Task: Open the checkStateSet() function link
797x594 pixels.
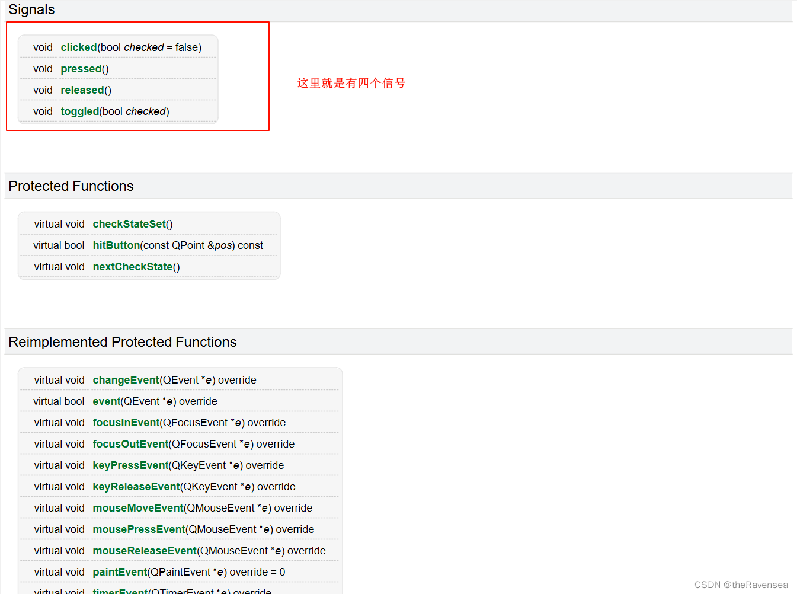Action: pyautogui.click(x=129, y=224)
